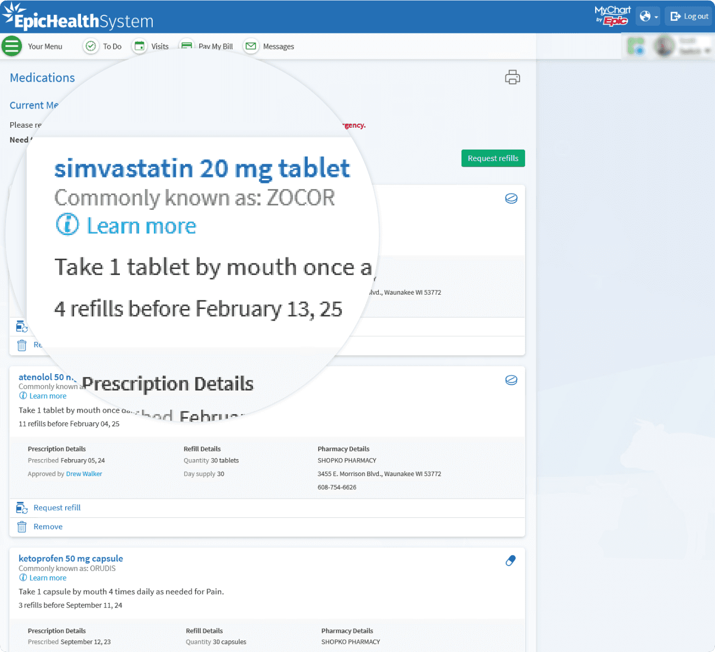Click the capsule icon on ketoprofen card
Screen dimensions: 715x652
point(510,561)
